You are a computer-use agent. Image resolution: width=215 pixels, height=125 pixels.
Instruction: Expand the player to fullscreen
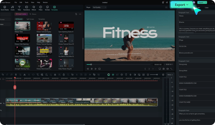click(x=171, y=69)
